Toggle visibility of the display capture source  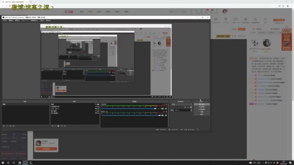[x=96, y=113]
